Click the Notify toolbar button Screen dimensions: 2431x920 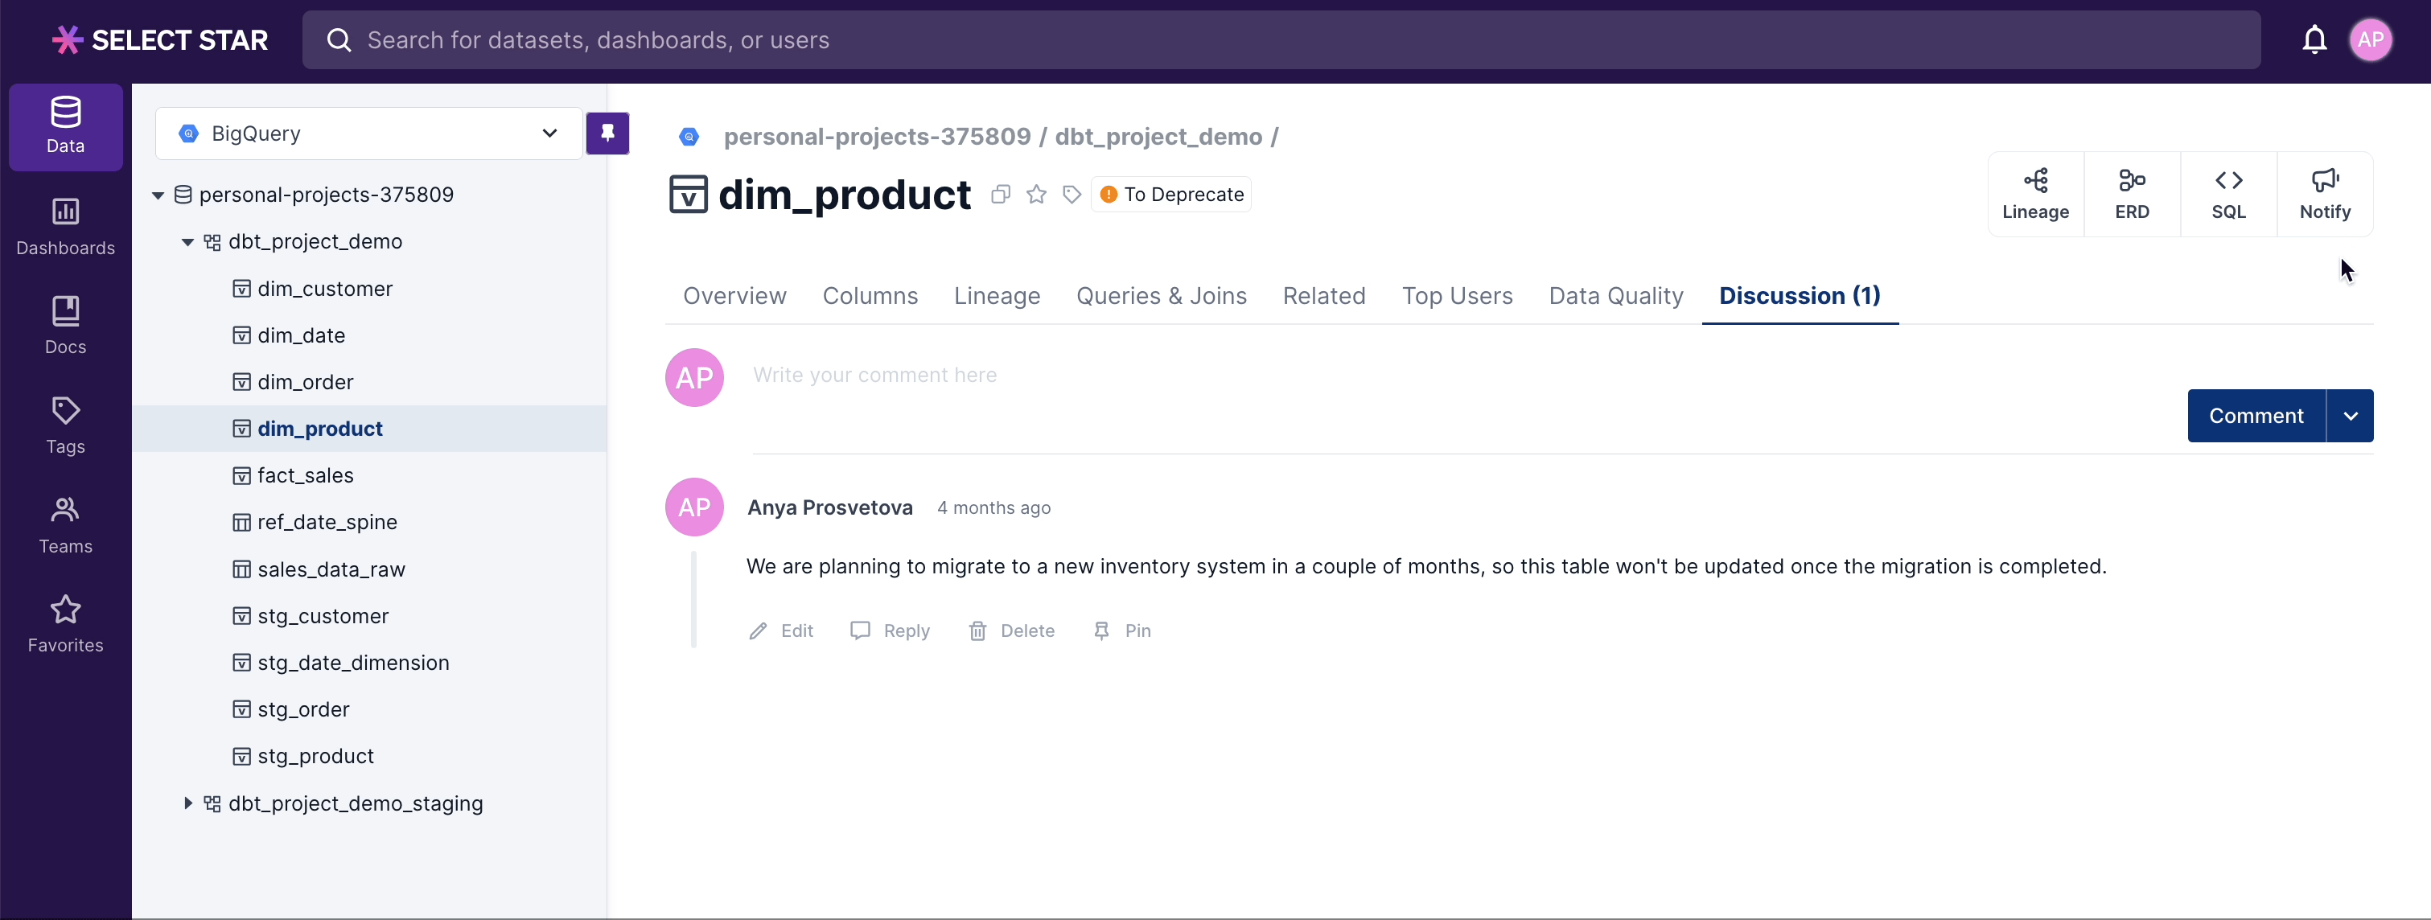point(2324,195)
